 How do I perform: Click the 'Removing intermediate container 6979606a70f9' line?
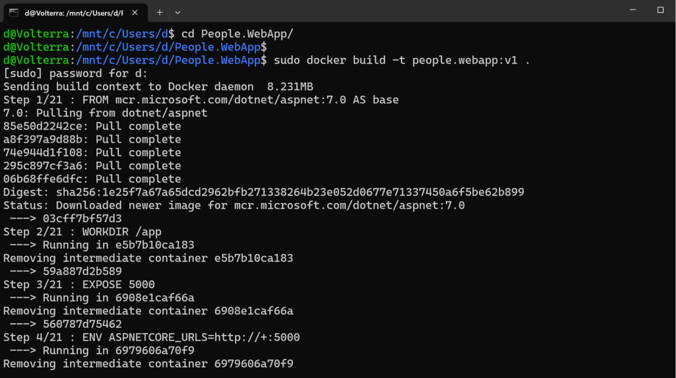[148, 363]
